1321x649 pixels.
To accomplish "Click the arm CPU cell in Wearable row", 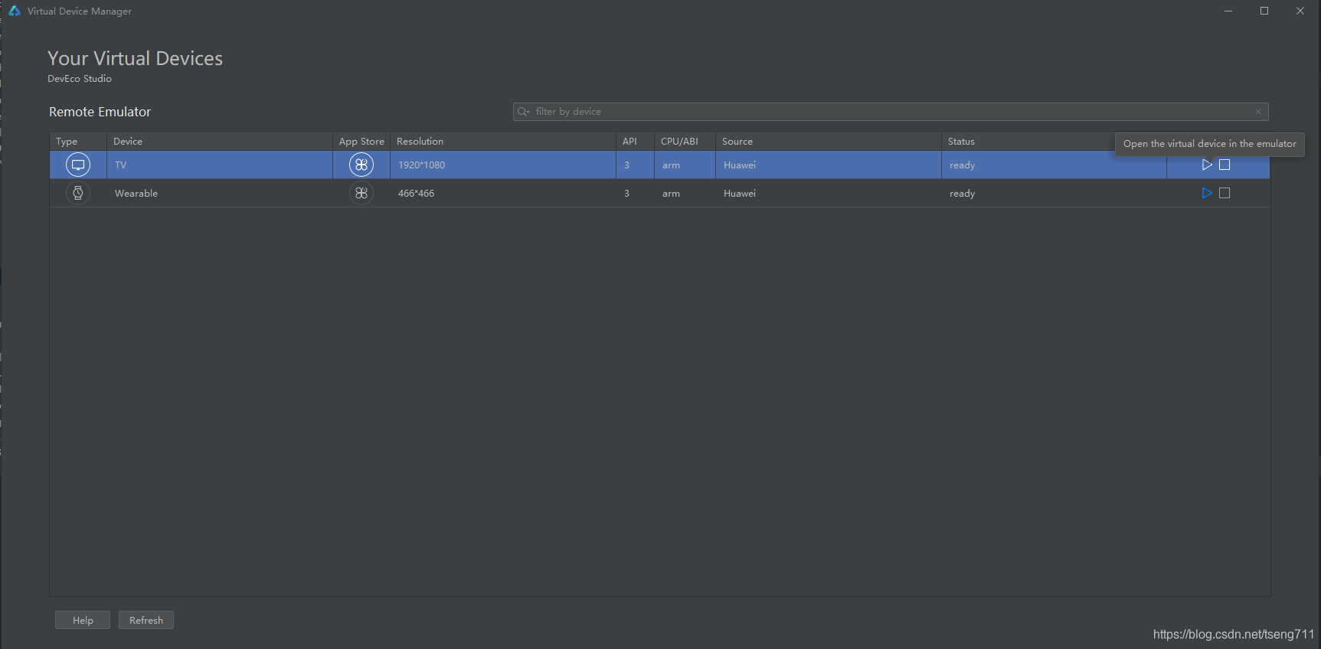I will click(685, 193).
